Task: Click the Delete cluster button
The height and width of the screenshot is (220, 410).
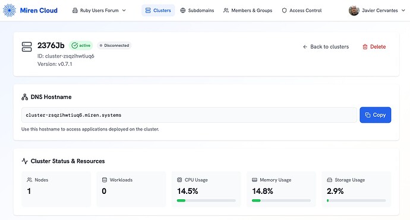Action: 374,47
